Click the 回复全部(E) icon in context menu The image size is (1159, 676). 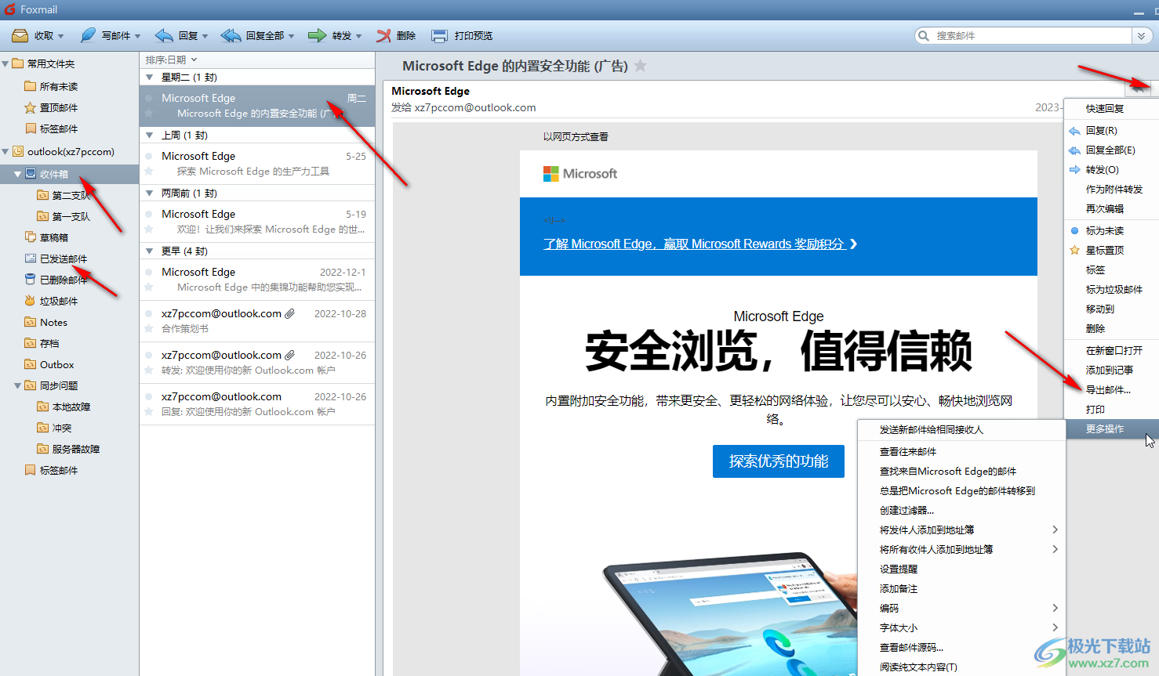pos(1074,150)
